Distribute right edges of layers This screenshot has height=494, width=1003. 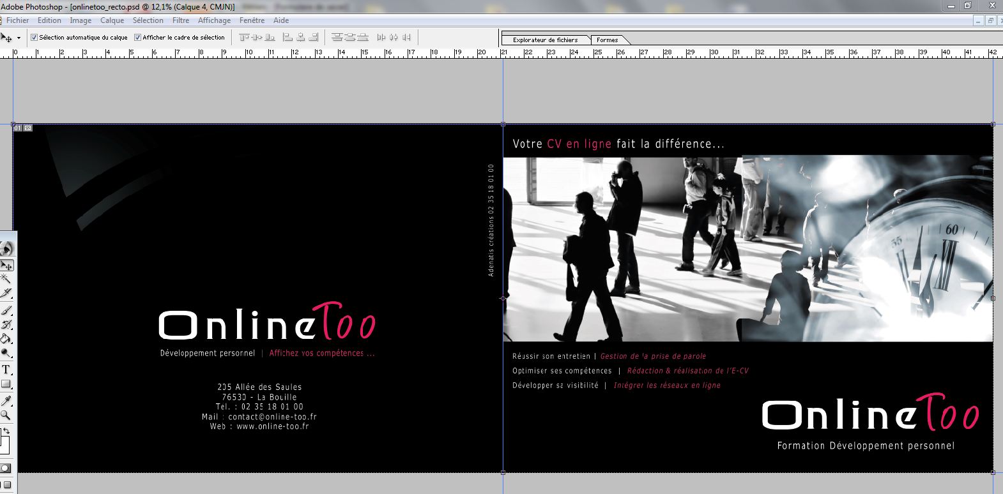click(x=406, y=38)
